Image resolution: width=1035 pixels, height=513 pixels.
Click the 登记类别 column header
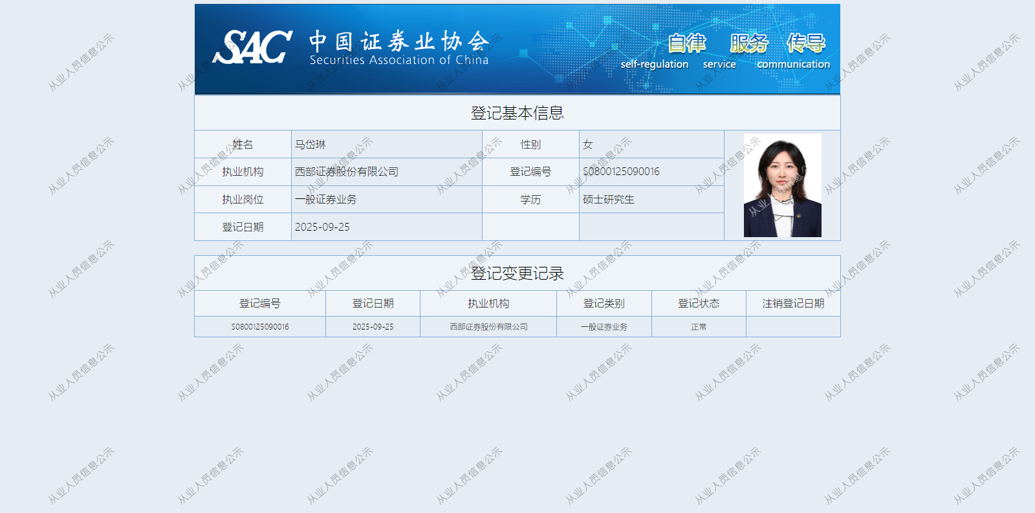point(604,304)
